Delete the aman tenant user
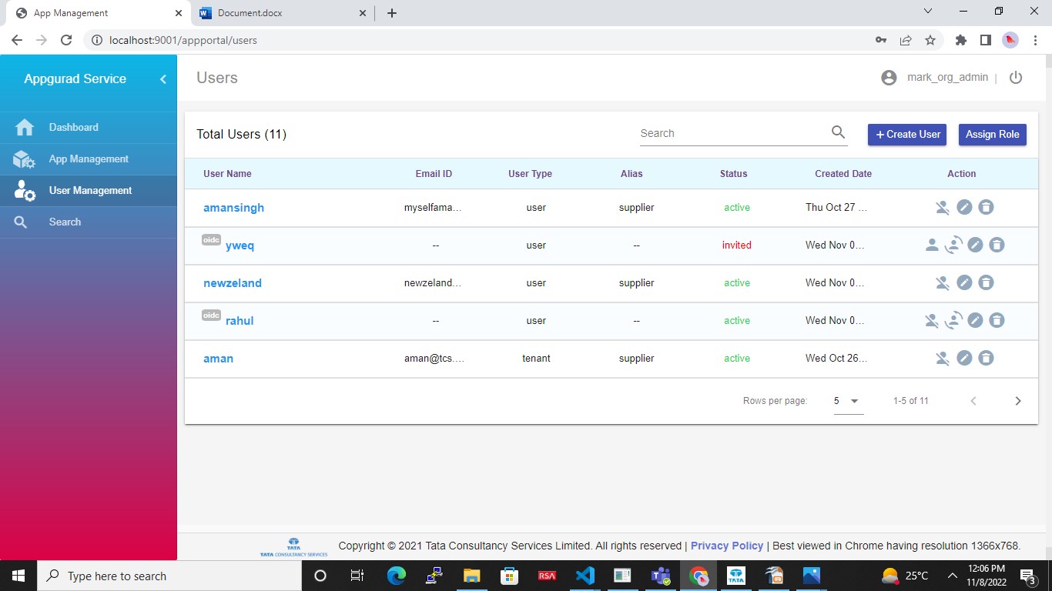Viewport: 1052px width, 591px height. tap(986, 358)
